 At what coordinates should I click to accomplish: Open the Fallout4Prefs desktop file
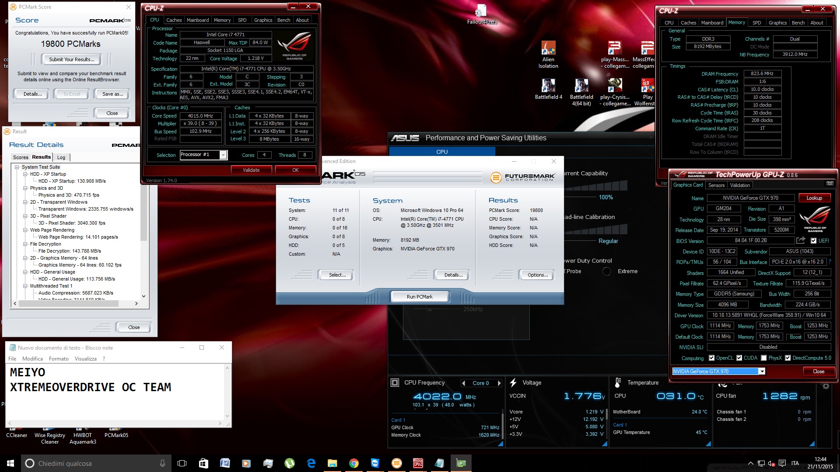pyautogui.click(x=481, y=14)
